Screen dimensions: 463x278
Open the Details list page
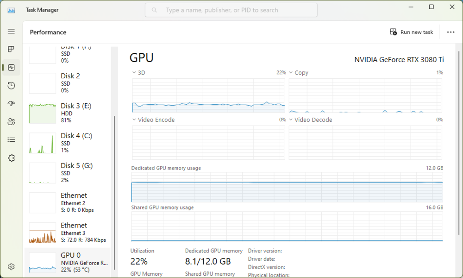[11, 139]
